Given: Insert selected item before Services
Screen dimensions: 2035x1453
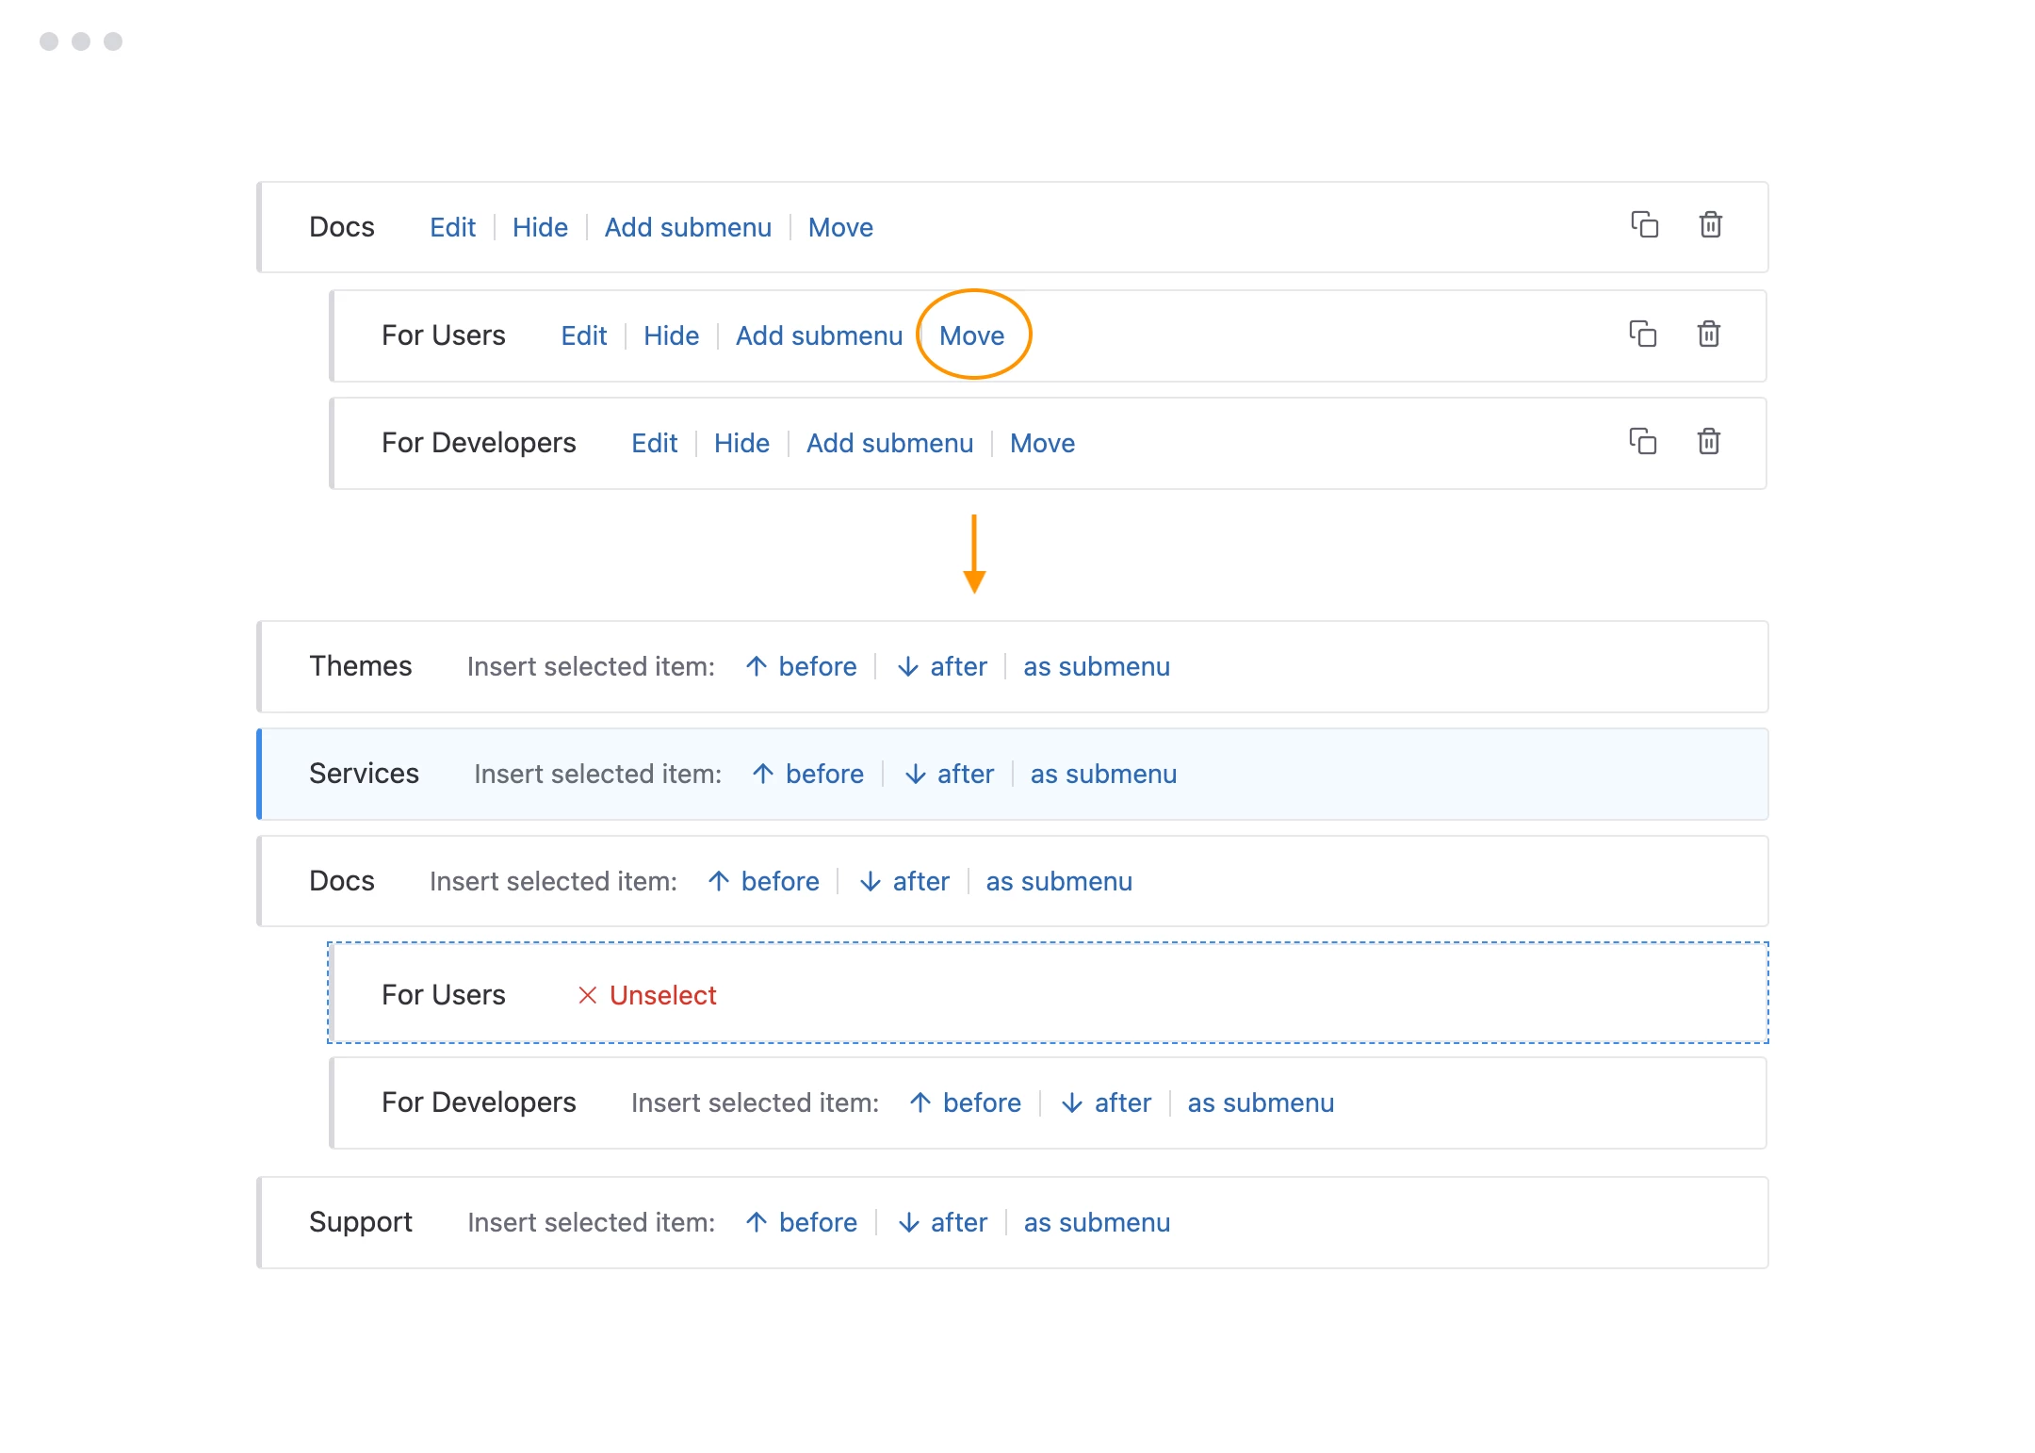Looking at the screenshot, I should pos(807,774).
